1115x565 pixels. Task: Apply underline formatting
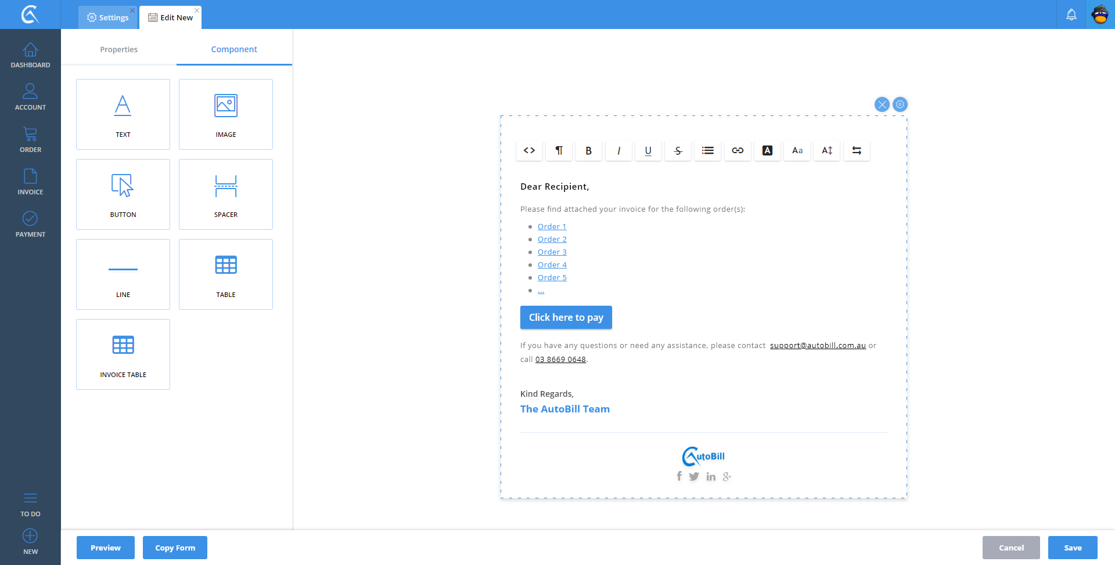(648, 151)
